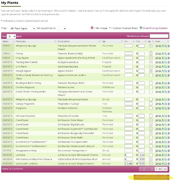This screenshot has height=183, width=173.
Task: Focus Size field for Peony 'Burma Ruby'
Action: tap(129, 54)
